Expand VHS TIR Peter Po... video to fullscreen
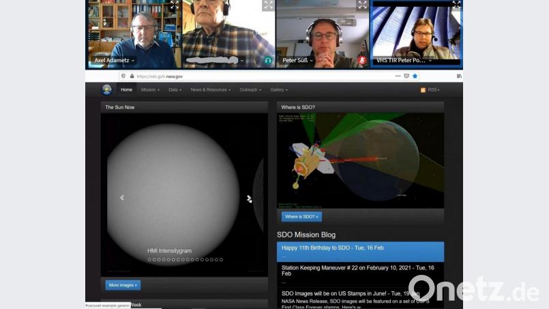Screen dimensions: 549x309 [x=456, y=4]
